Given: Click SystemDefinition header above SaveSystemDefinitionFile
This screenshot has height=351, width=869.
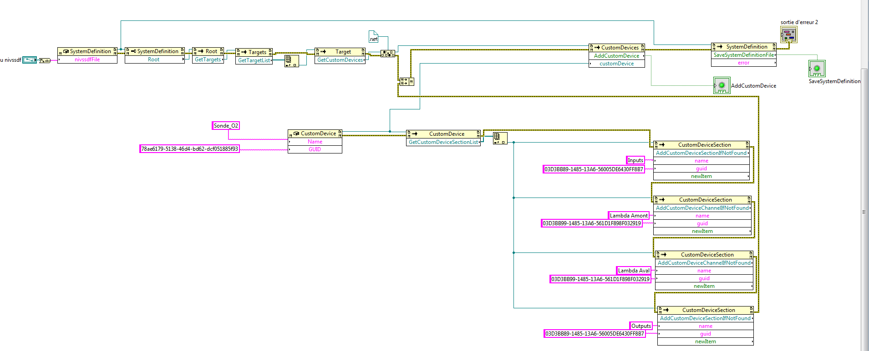Looking at the screenshot, I should coord(744,47).
